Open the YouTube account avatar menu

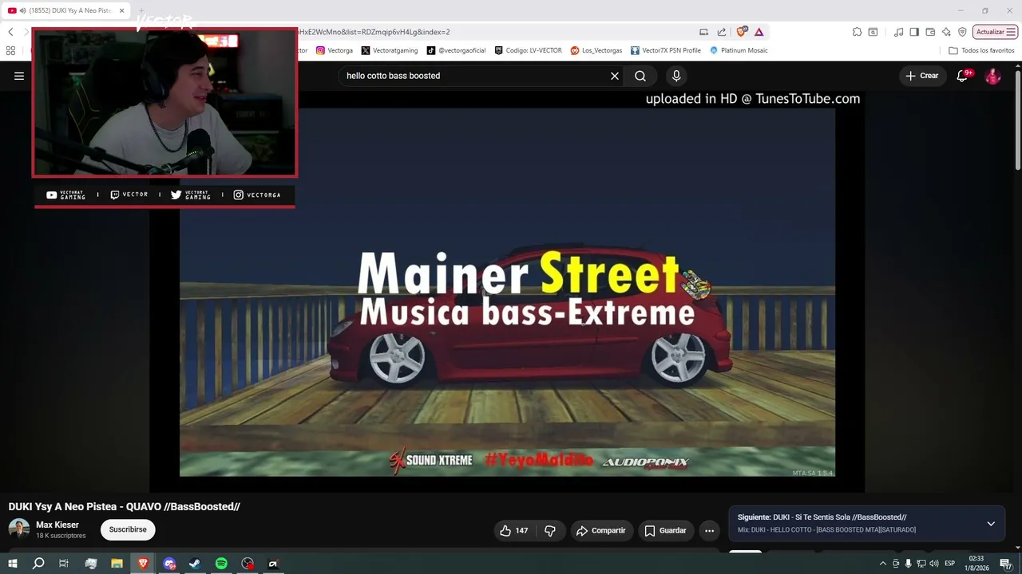click(992, 76)
